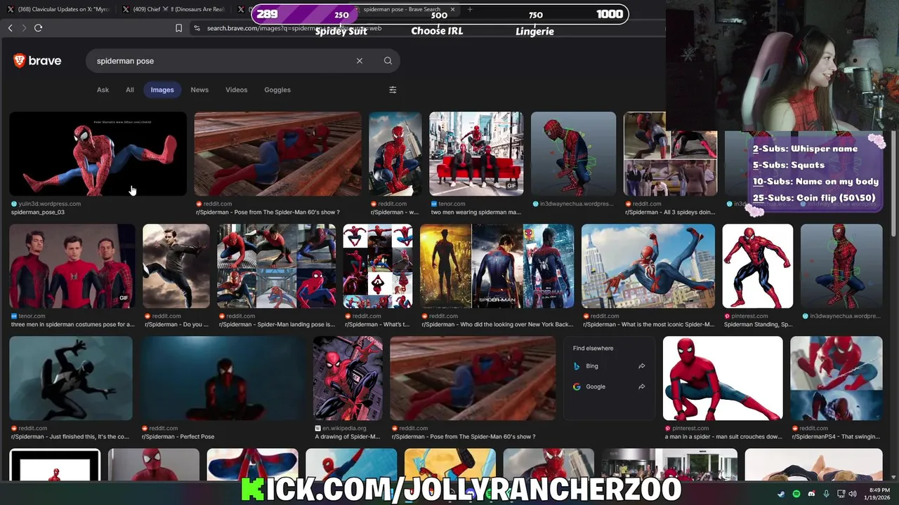Click the en.wikipedia.org source link

344,428
